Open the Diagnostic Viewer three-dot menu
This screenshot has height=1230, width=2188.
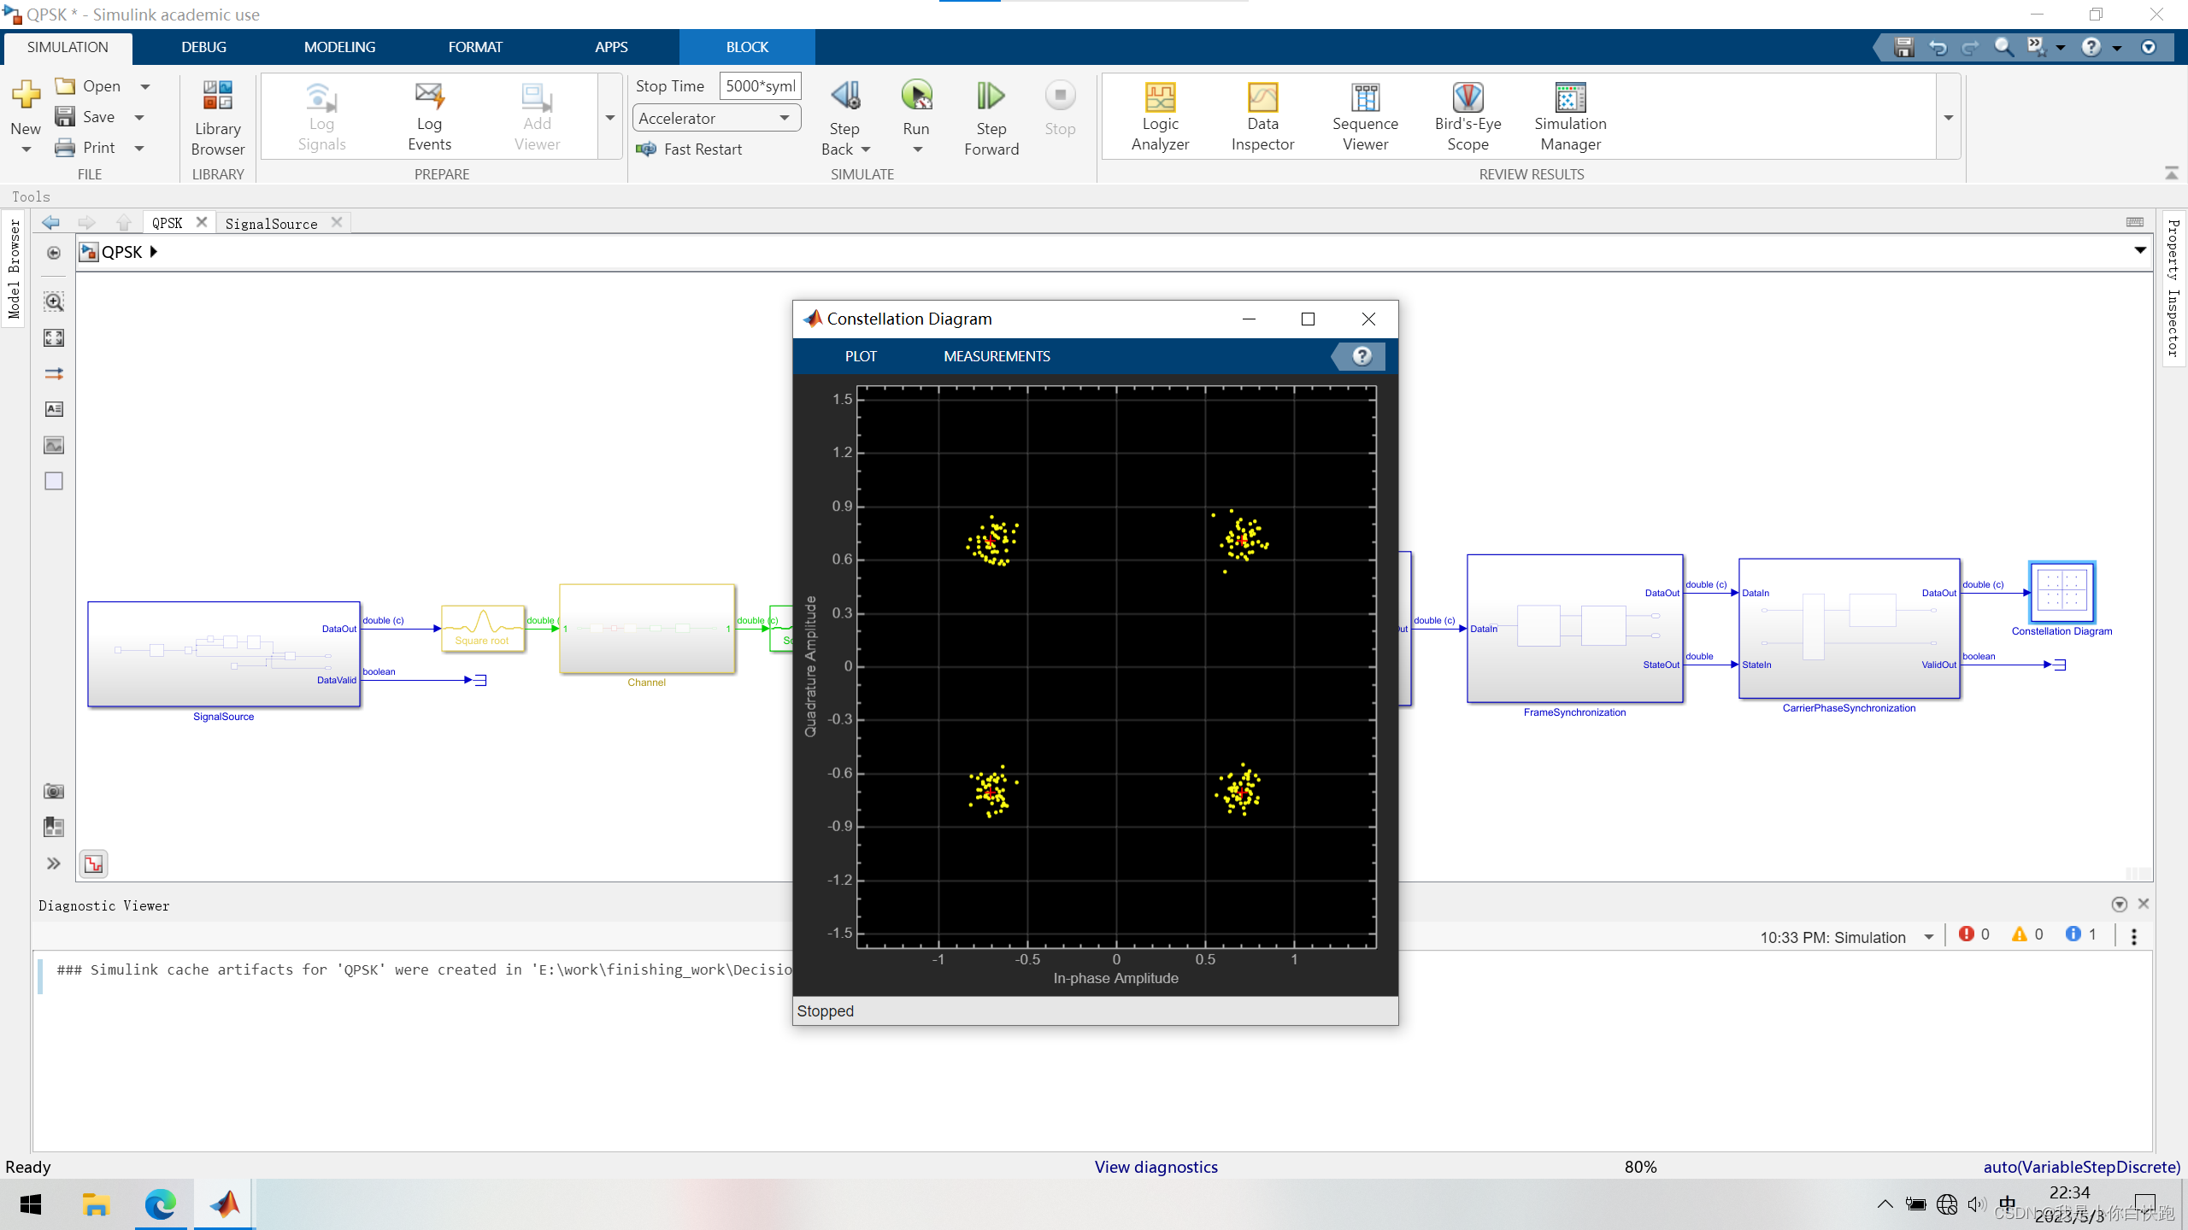(2134, 937)
